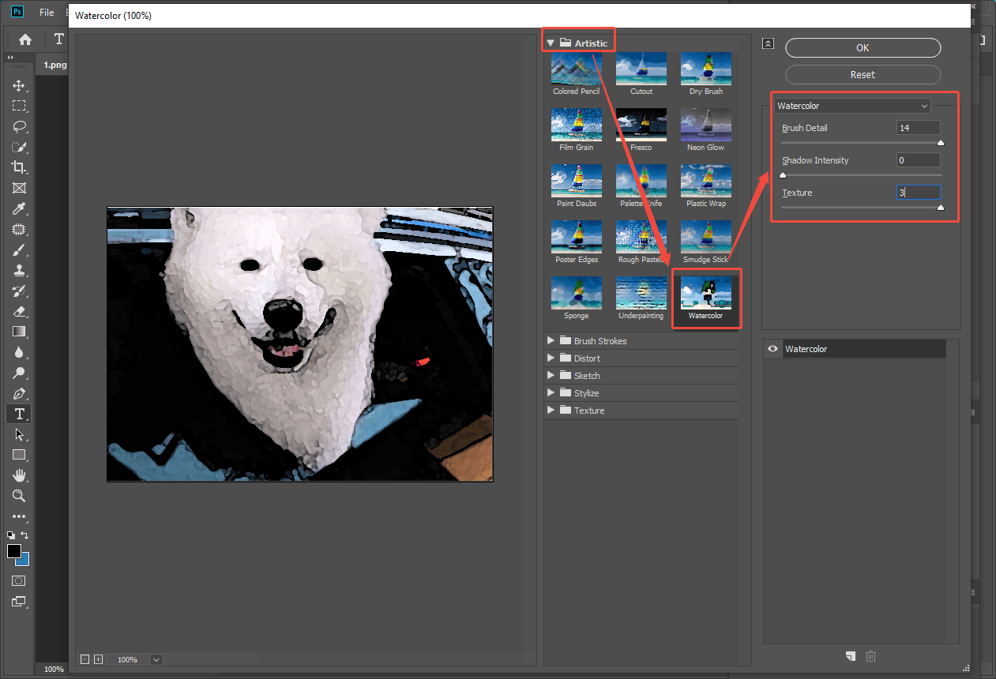The width and height of the screenshot is (996, 679).
Task: Select the Eraser tool
Action: pos(17,311)
